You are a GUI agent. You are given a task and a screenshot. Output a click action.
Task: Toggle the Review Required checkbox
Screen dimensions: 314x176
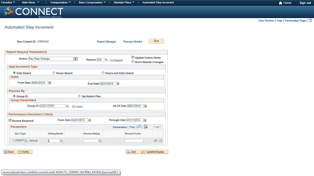(x=10, y=120)
